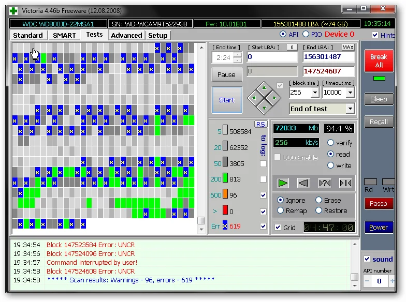Viewport: 406px width, 302px height.
Task: Toggle the Grid checkbox
Action: [x=278, y=228]
